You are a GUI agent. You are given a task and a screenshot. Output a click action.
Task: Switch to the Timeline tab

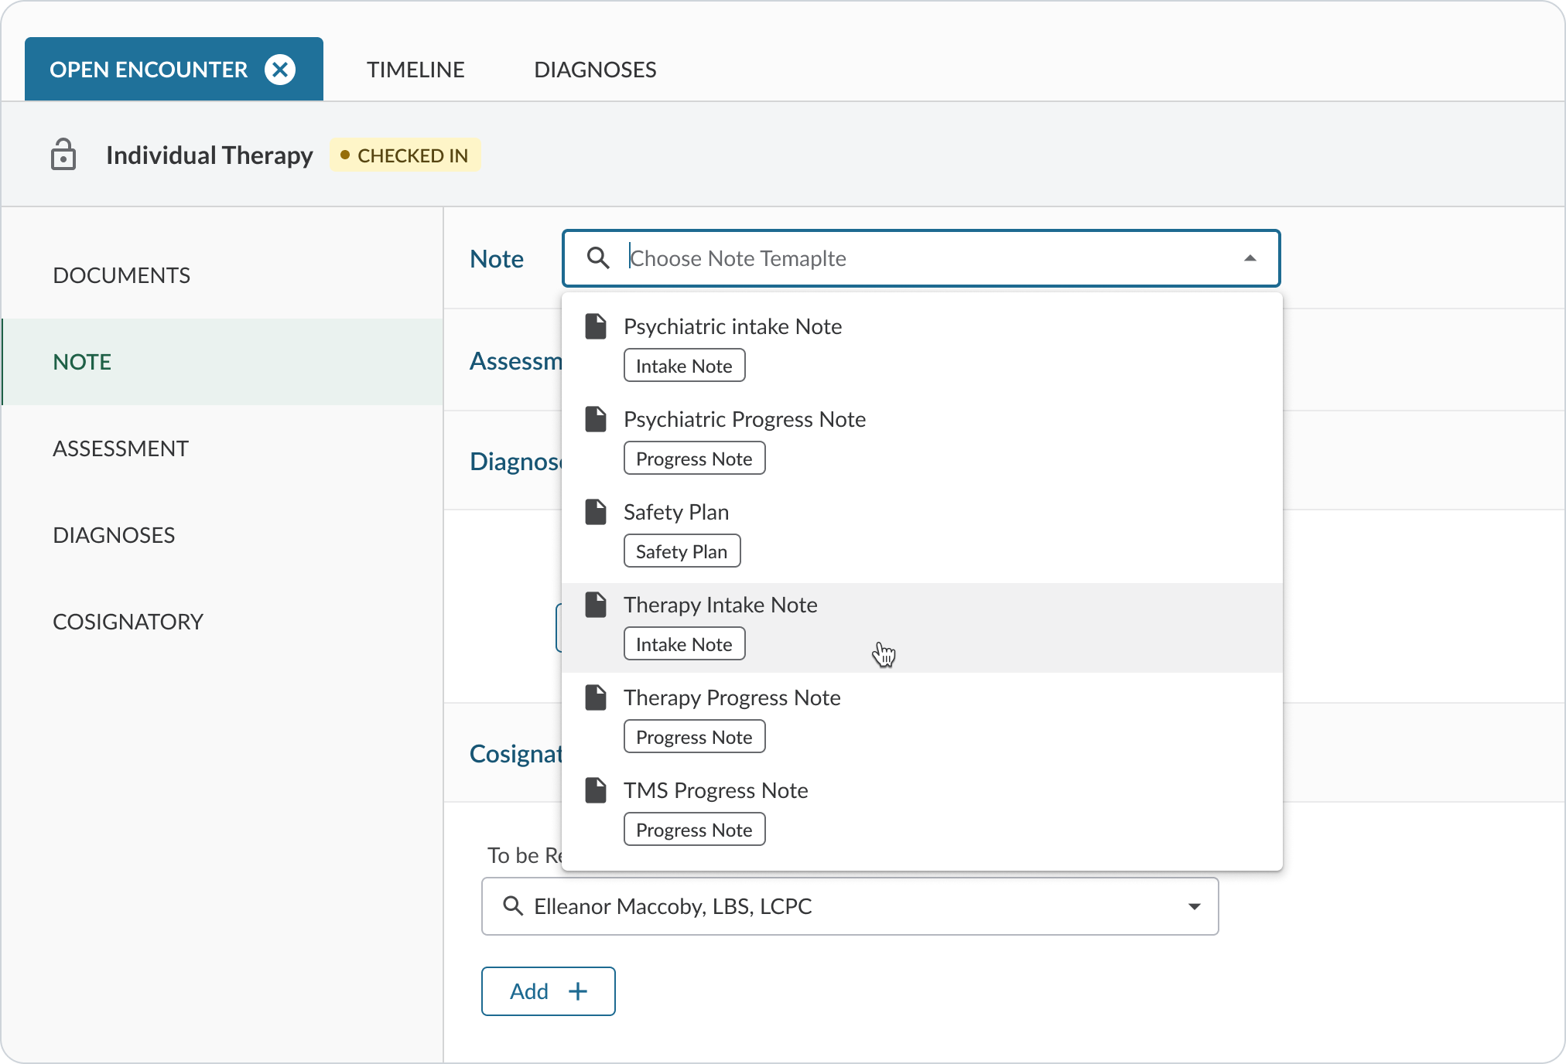coord(415,70)
